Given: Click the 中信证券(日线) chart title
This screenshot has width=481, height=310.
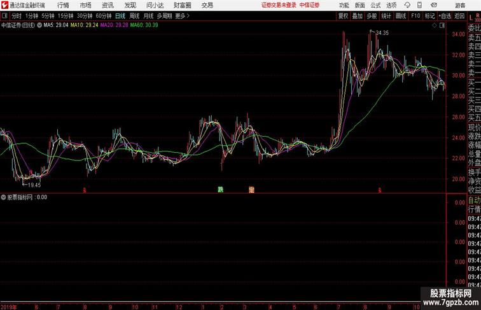Looking at the screenshot, I should click(18, 25).
